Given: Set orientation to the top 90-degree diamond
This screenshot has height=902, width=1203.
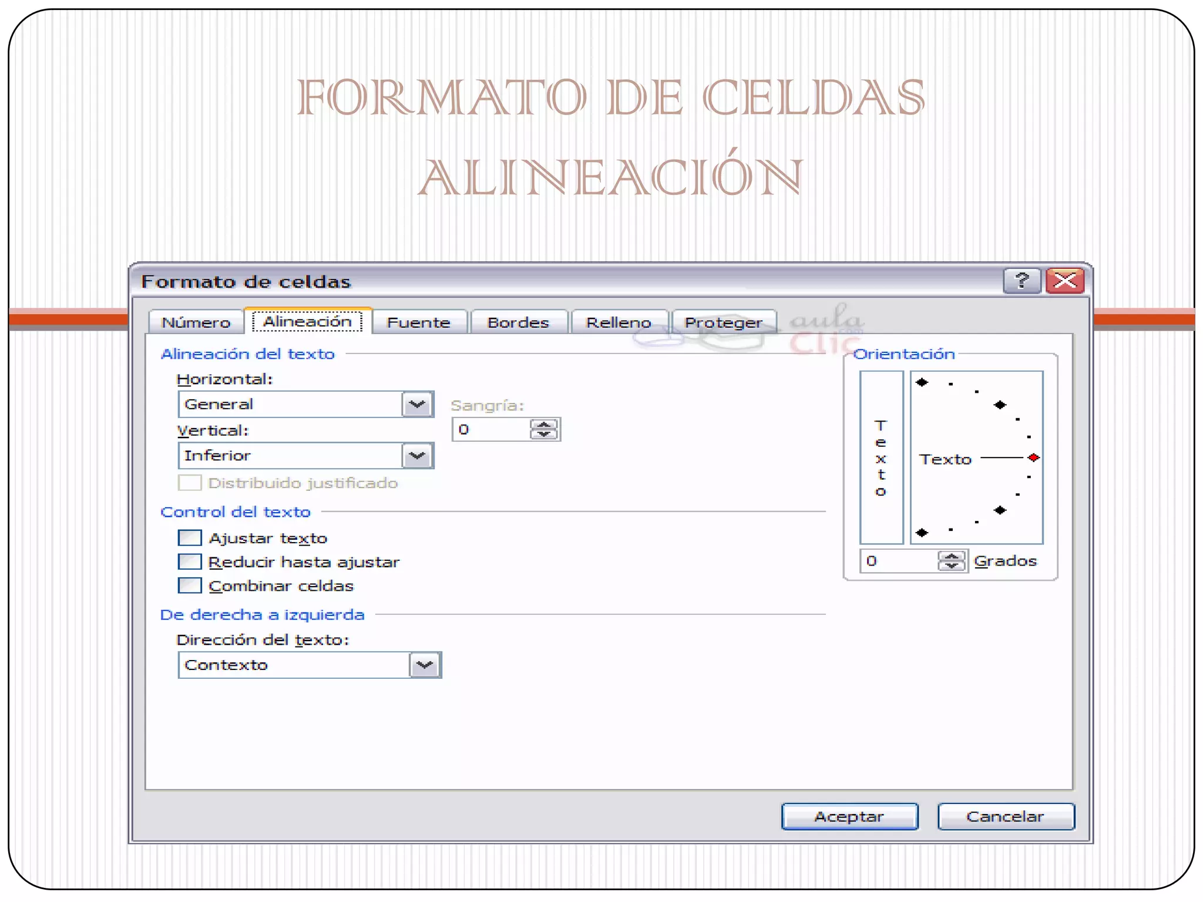Looking at the screenshot, I should tap(922, 382).
